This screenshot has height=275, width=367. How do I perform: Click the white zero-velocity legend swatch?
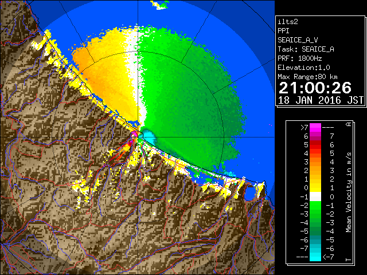pos(315,197)
